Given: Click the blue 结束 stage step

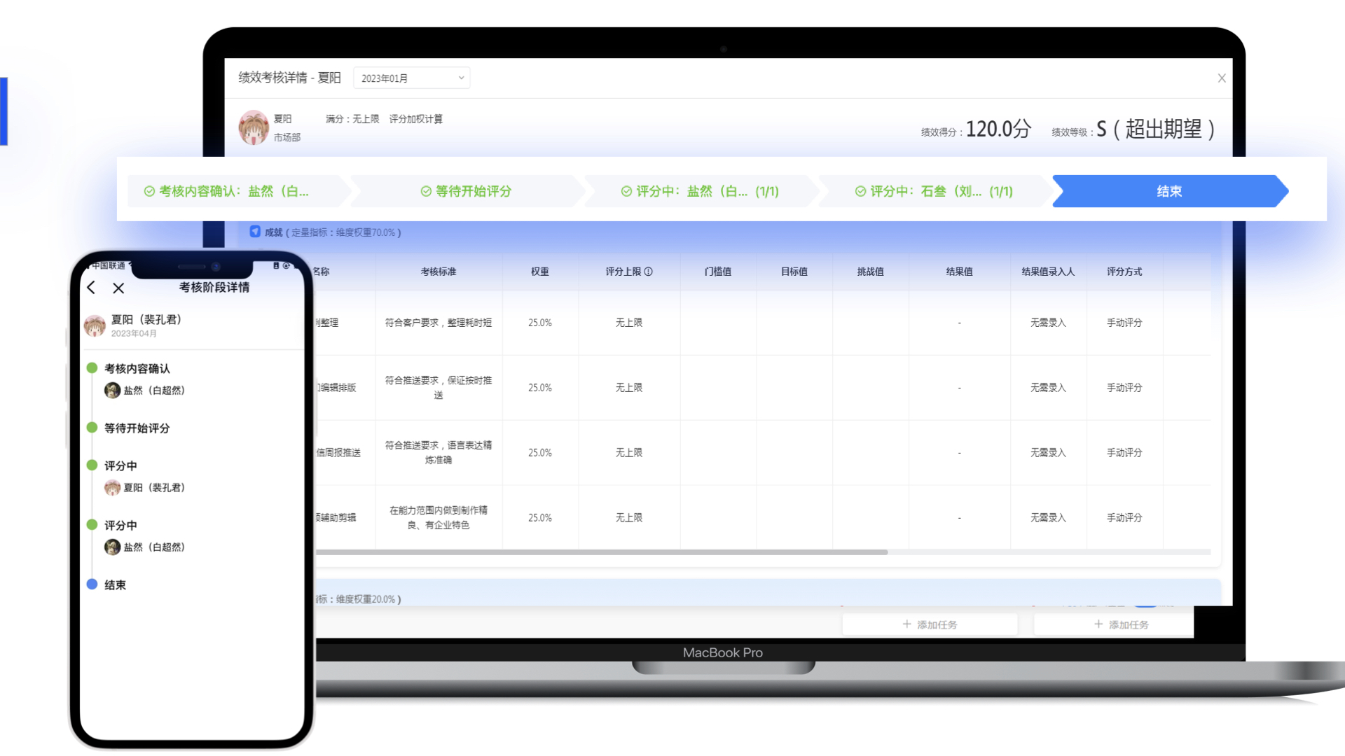Looking at the screenshot, I should pyautogui.click(x=1168, y=191).
